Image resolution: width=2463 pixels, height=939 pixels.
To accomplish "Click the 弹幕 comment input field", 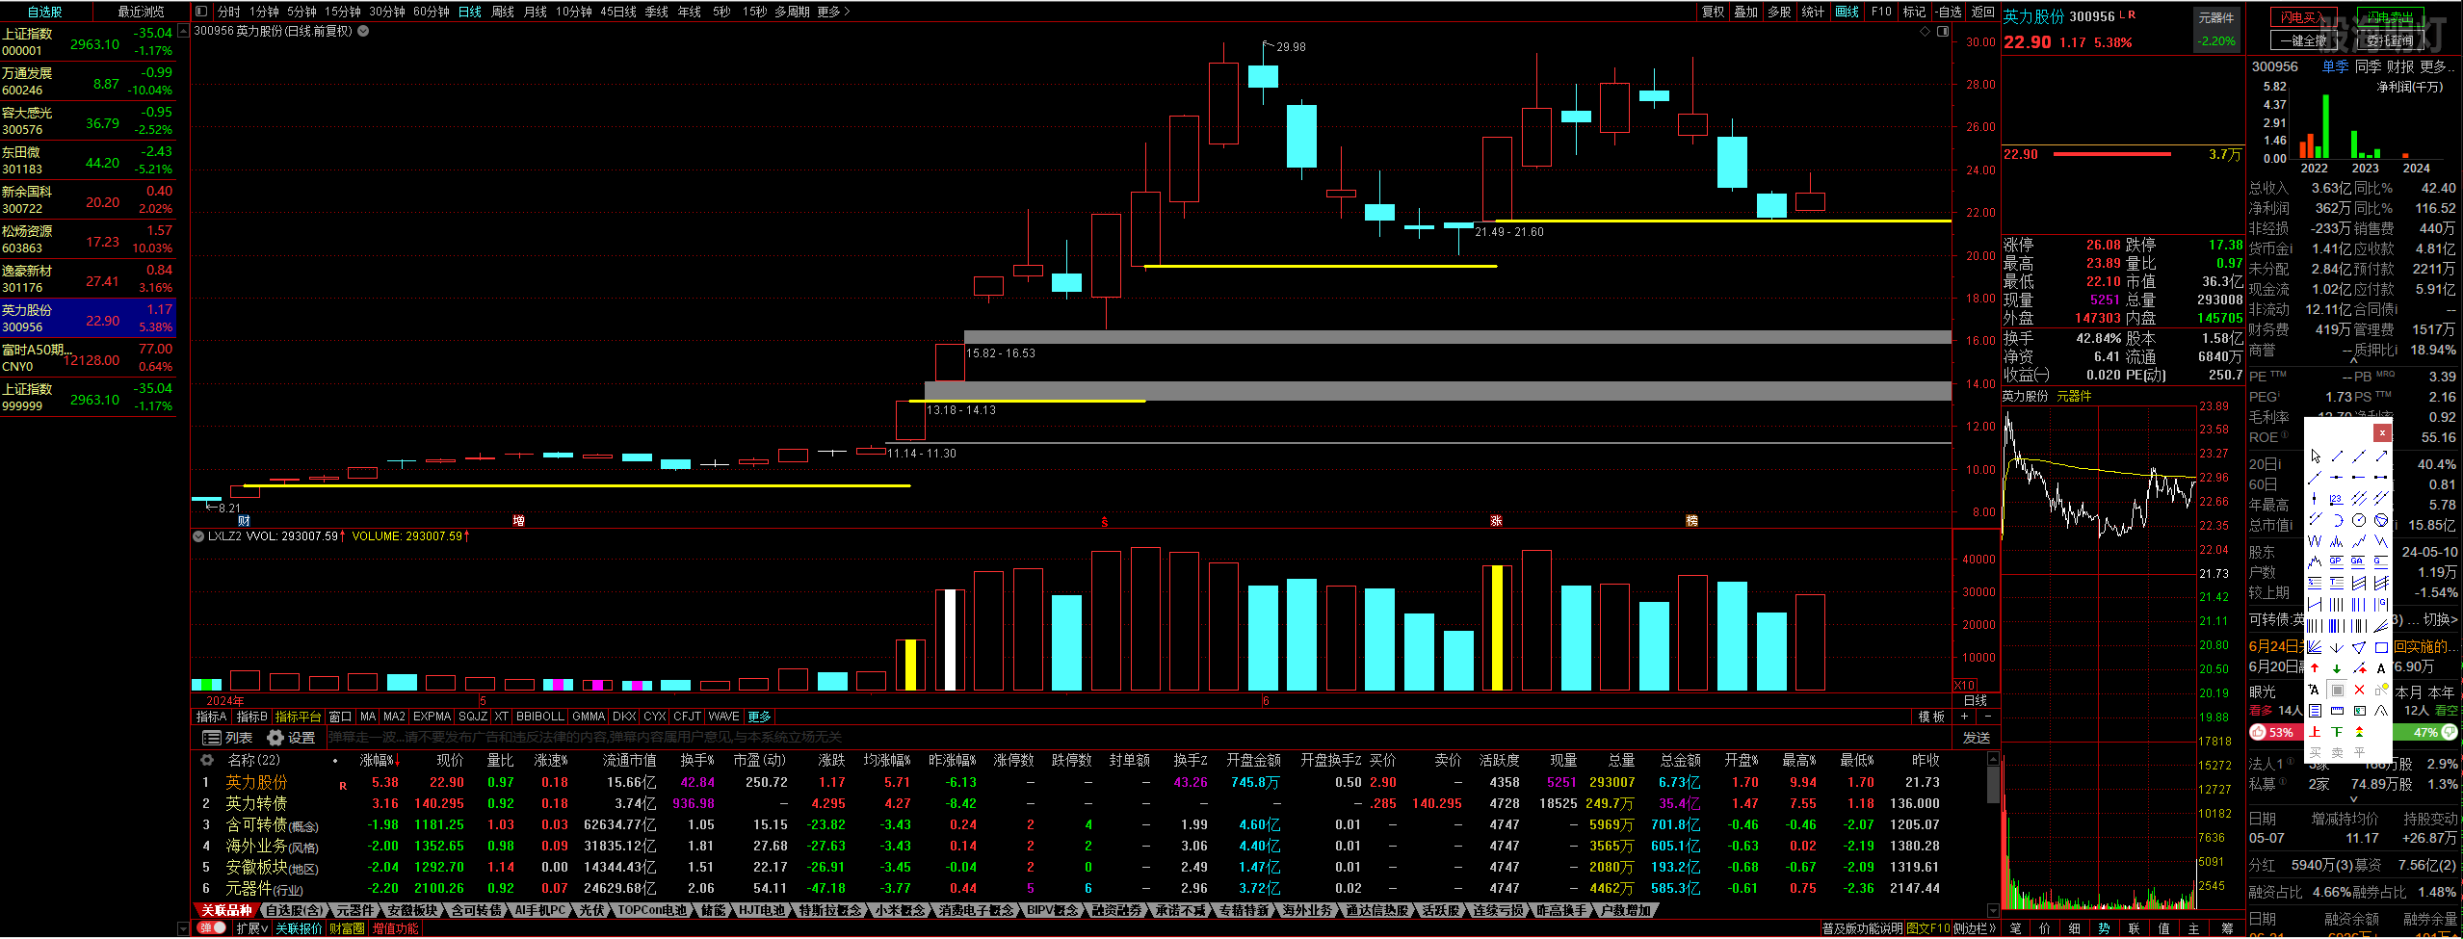I will click(1141, 738).
